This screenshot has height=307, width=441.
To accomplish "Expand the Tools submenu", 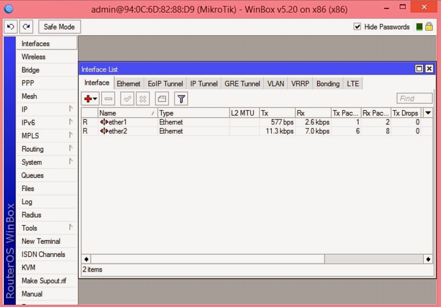I will 47,228.
